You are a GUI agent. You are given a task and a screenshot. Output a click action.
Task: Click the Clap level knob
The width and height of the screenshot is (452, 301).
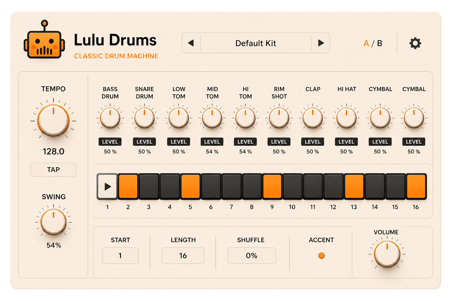313,118
